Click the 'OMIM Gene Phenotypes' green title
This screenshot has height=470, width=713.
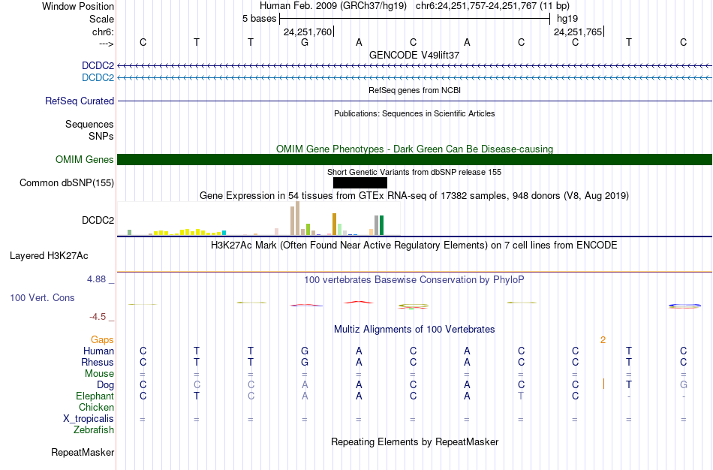point(415,149)
